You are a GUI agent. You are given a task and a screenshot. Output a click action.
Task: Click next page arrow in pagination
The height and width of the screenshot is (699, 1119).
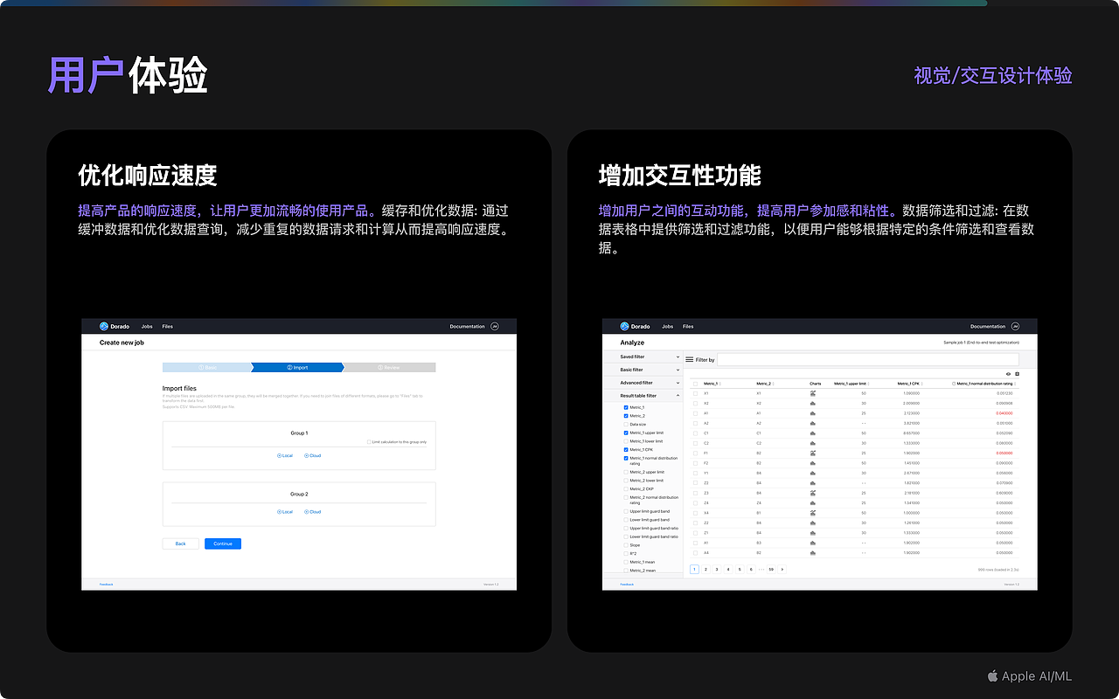click(x=782, y=570)
